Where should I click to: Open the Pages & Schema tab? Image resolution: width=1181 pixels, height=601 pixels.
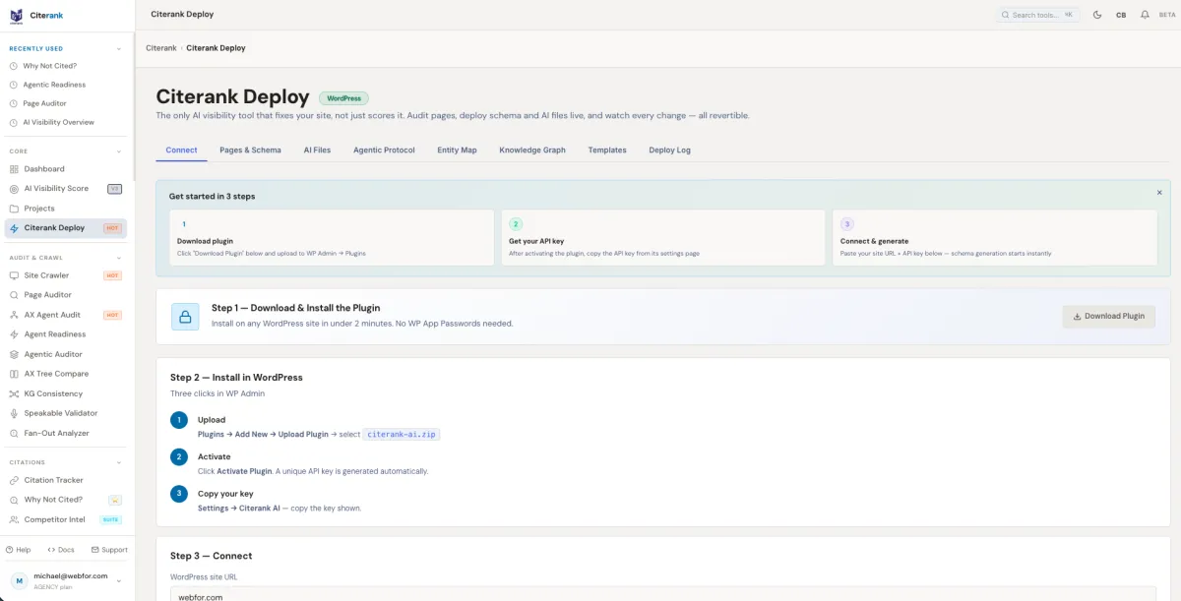click(250, 150)
